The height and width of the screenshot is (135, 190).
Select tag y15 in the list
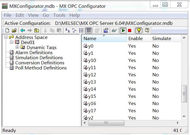pyautogui.click(x=92, y=96)
